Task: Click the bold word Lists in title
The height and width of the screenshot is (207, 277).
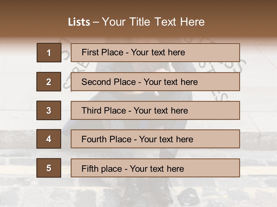Action: (79, 22)
